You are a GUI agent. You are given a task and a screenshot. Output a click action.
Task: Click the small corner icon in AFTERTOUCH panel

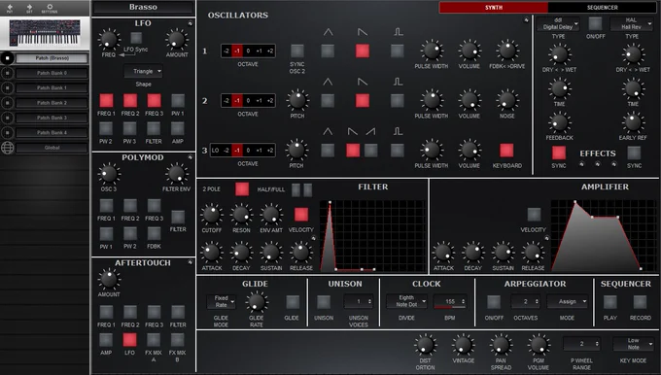[x=191, y=262]
